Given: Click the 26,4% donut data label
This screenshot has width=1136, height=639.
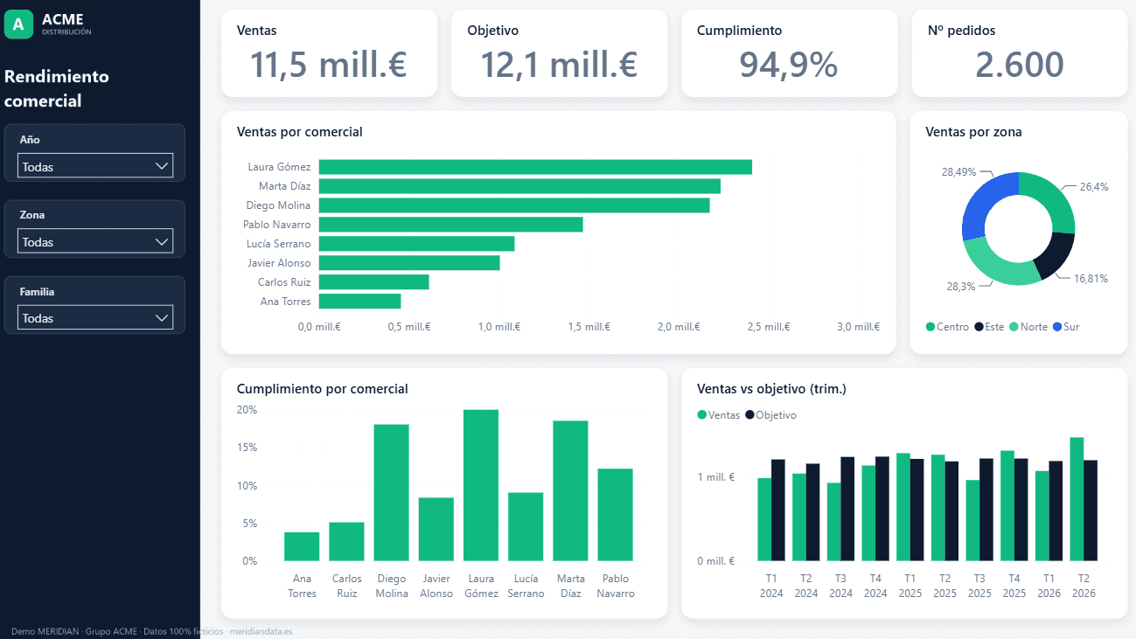Looking at the screenshot, I should pyautogui.click(x=1094, y=186).
